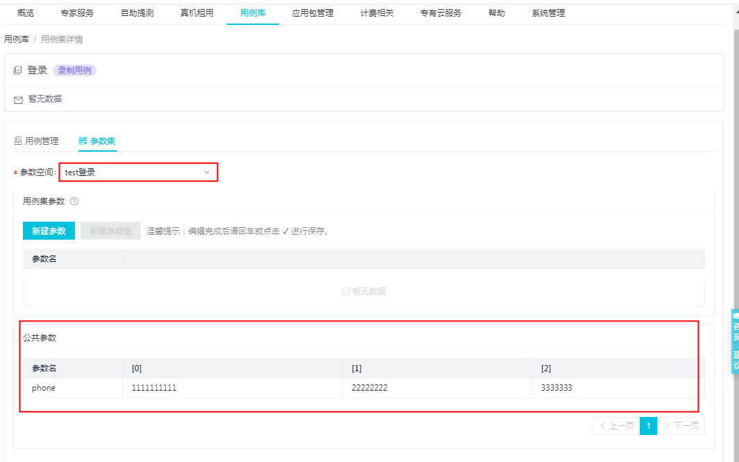Click the copy icon beside 登录 title

point(18,71)
